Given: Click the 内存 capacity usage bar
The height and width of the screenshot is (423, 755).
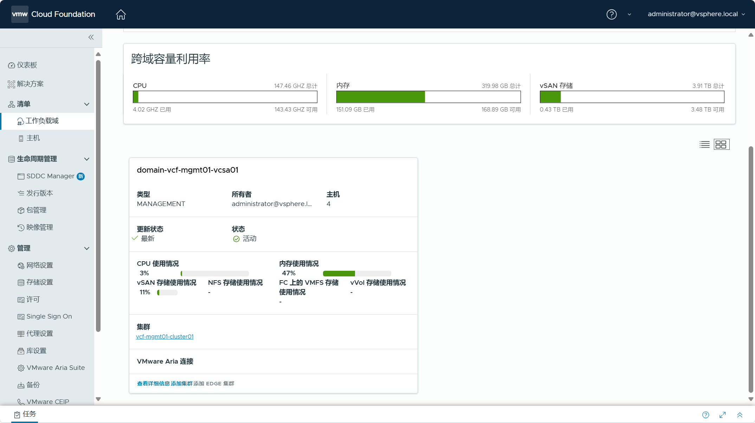Looking at the screenshot, I should (428, 97).
